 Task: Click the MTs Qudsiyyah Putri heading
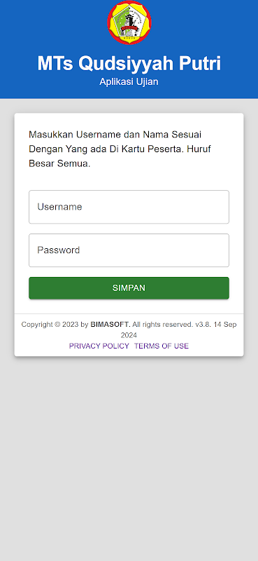(129, 63)
